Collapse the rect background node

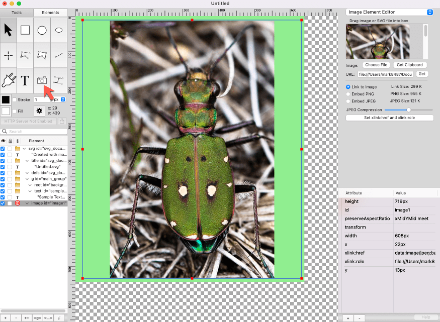click(x=30, y=185)
